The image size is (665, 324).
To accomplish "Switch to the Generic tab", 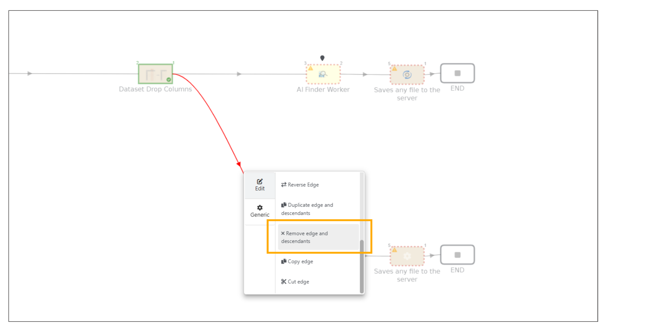I will click(x=260, y=211).
